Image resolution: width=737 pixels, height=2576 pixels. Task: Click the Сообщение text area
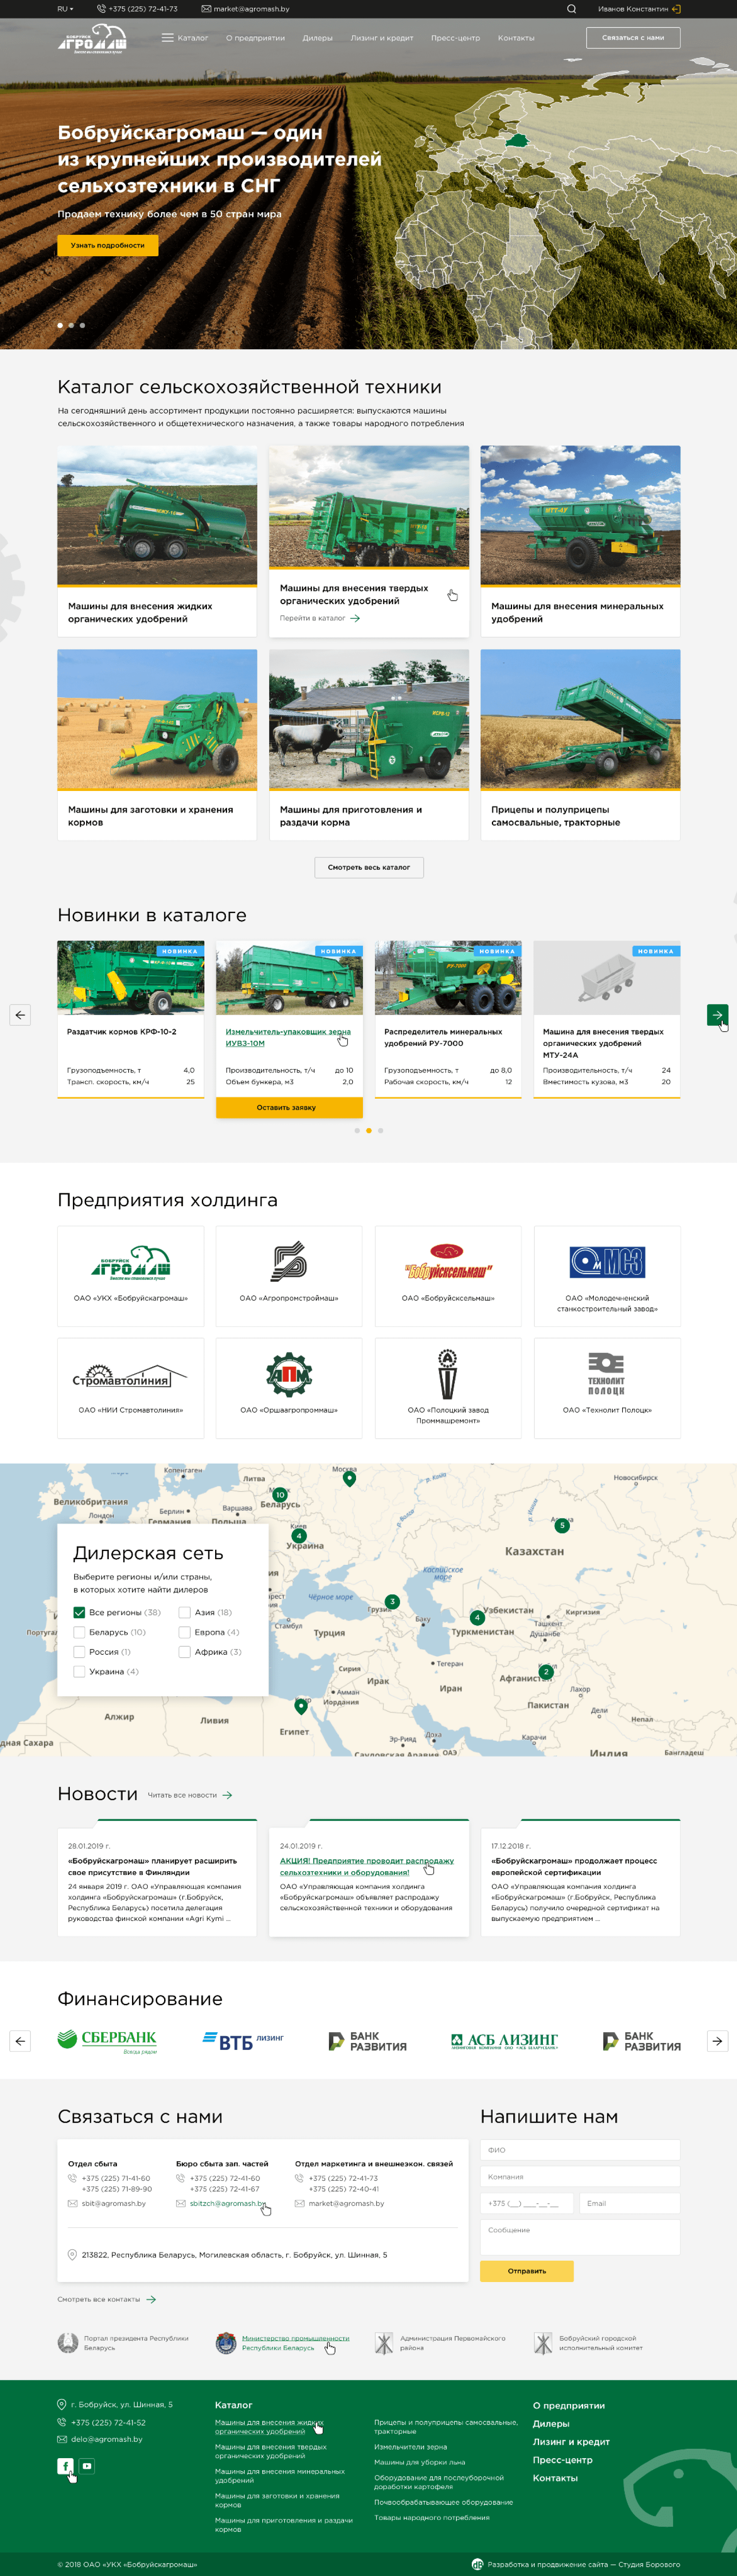pyautogui.click(x=580, y=2237)
